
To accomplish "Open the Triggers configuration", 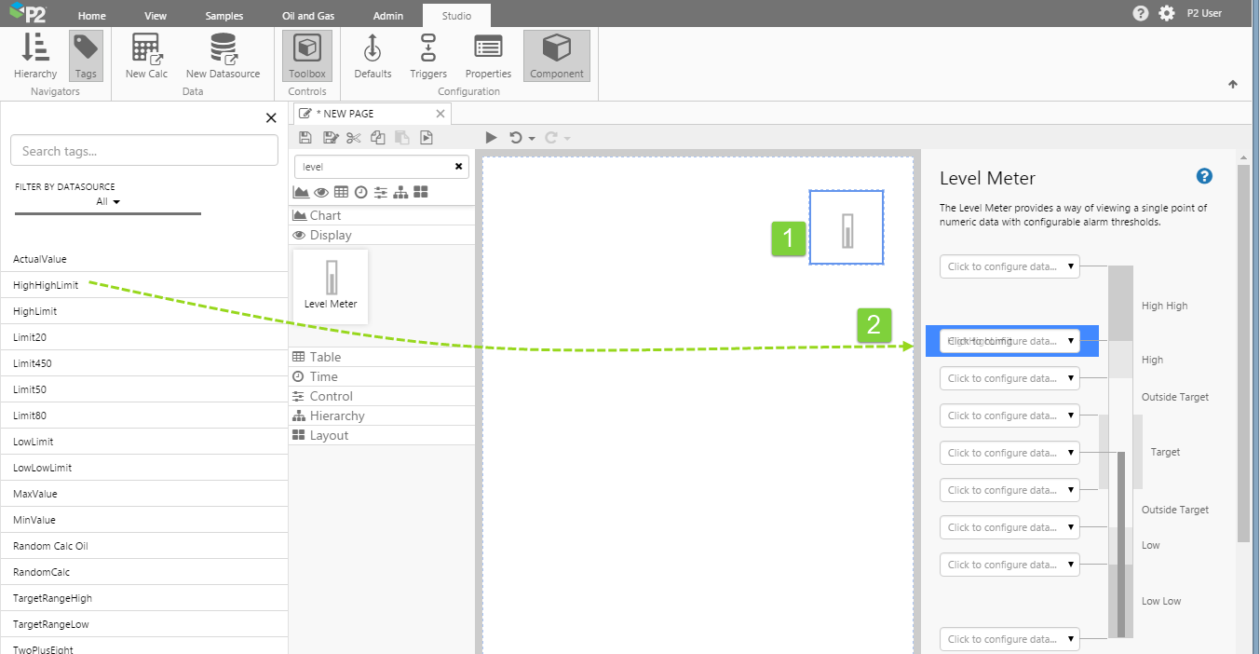I will [427, 56].
